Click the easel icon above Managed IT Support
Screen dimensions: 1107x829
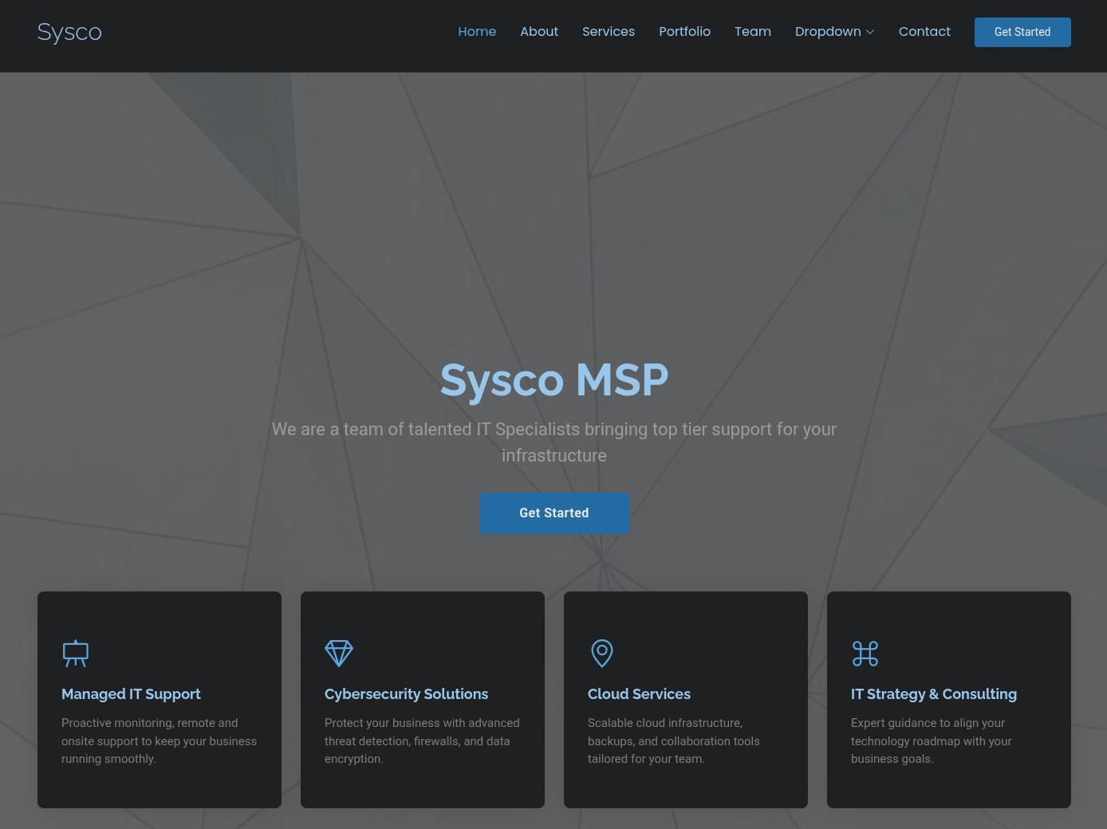pos(76,654)
